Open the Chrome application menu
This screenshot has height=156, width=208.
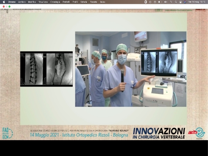(x=12, y=2)
